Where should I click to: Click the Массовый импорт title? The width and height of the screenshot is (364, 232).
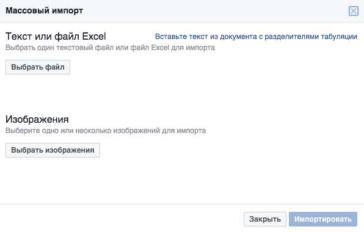[45, 10]
